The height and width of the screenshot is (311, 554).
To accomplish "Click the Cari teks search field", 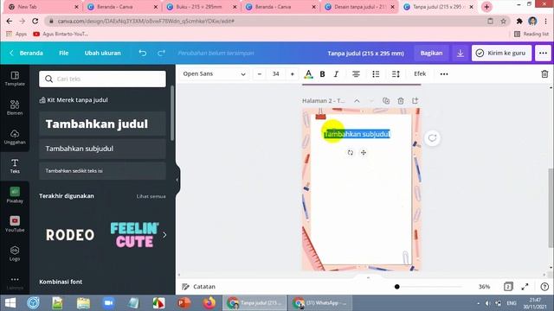I will 102,79.
